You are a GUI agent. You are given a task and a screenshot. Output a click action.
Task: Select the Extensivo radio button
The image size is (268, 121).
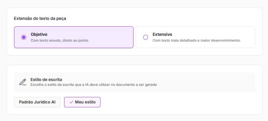(x=146, y=37)
